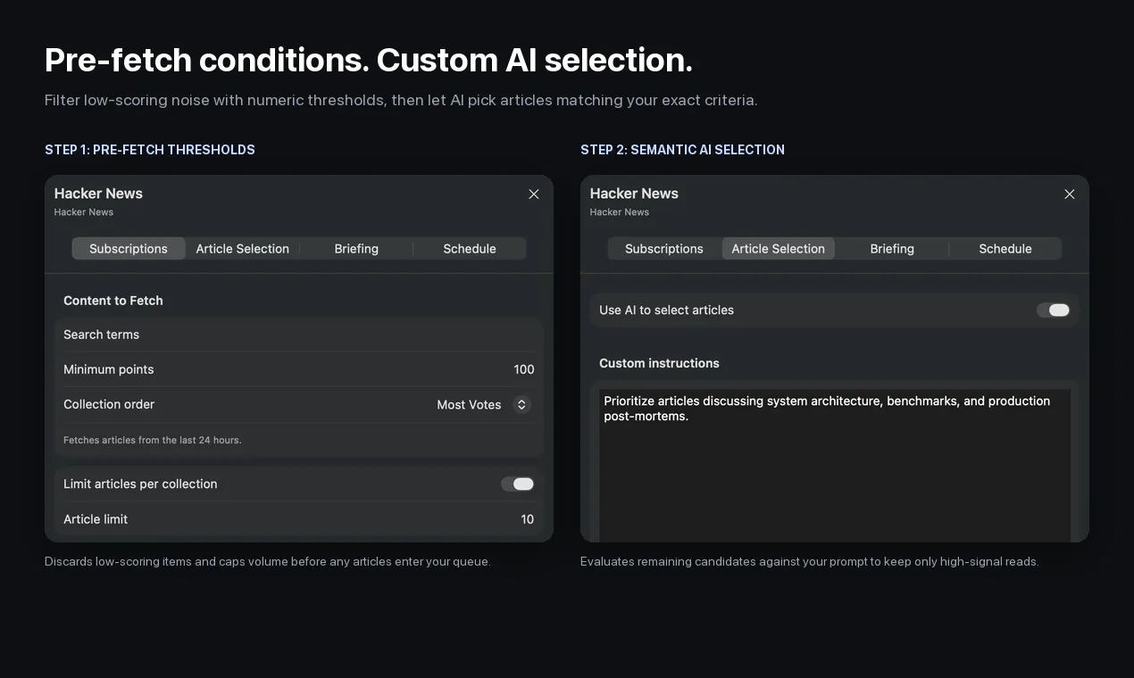Screen dimensions: 1134x678
Task: Click the Minimum points label
Action: click(109, 369)
